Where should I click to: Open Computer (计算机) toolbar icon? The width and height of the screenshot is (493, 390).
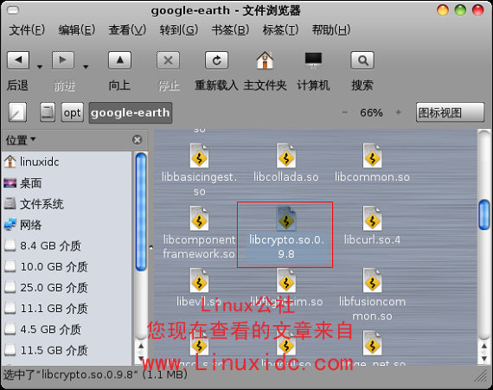pos(313,60)
